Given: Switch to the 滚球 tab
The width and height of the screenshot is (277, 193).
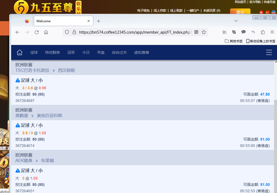Looking at the screenshot, I should [x=34, y=52].
